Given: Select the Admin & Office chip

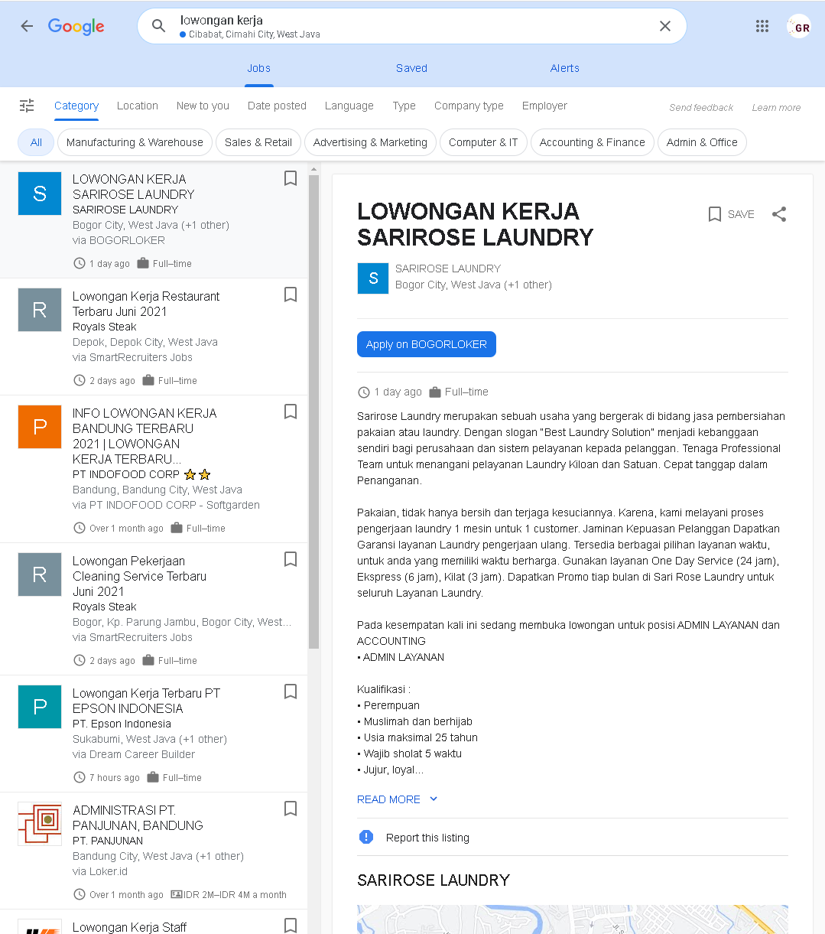Looking at the screenshot, I should pos(702,142).
